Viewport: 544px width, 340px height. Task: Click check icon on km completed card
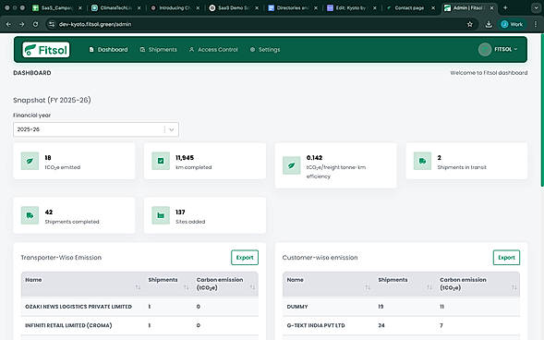pos(161,161)
